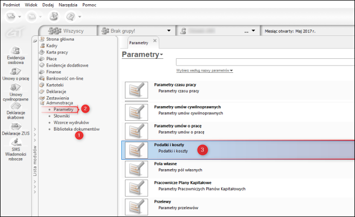355x217 pixels.
Task: Click the Pola własne icon
Action: point(136,169)
